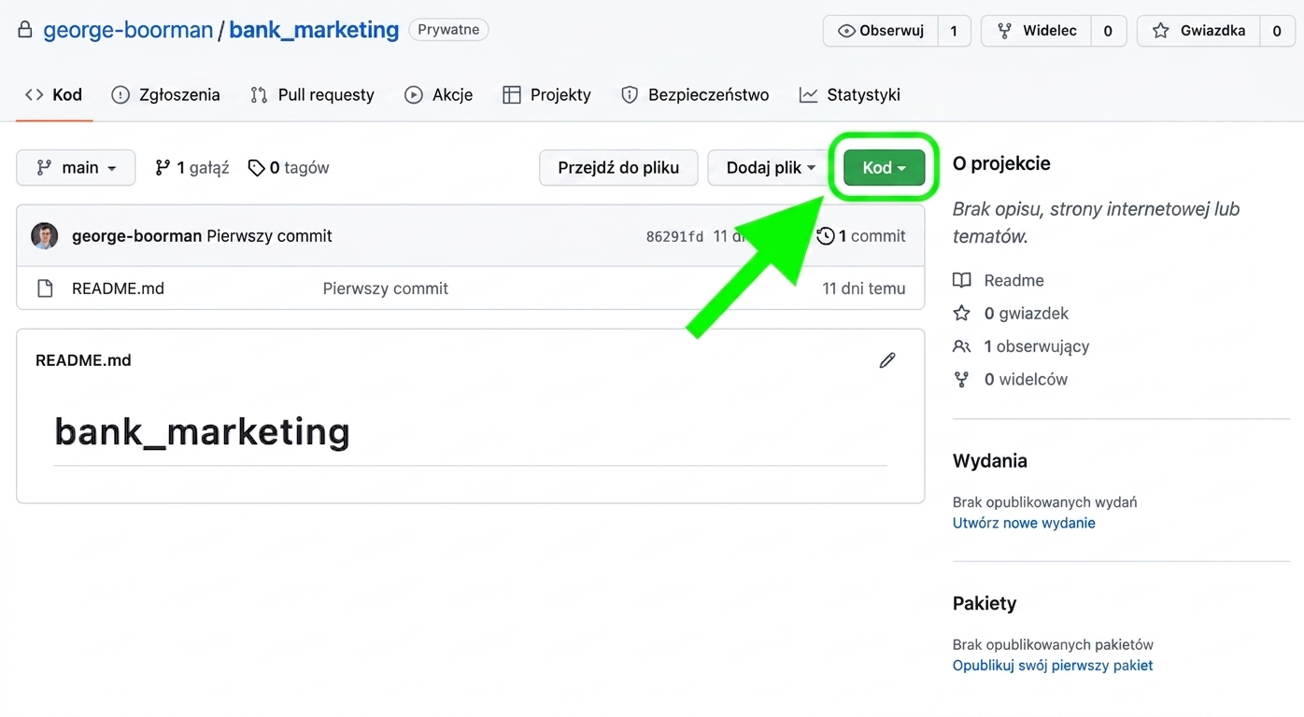Viewport: 1304px width, 717px height.
Task: Open the 0 widelców forks link
Action: point(1010,379)
